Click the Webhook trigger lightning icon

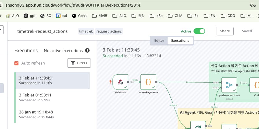coord(110,82)
